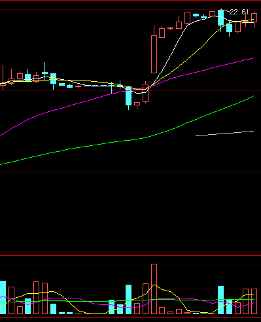Click the rightmost red candlestick in the price chart
261x322 pixels.
pos(254,19)
